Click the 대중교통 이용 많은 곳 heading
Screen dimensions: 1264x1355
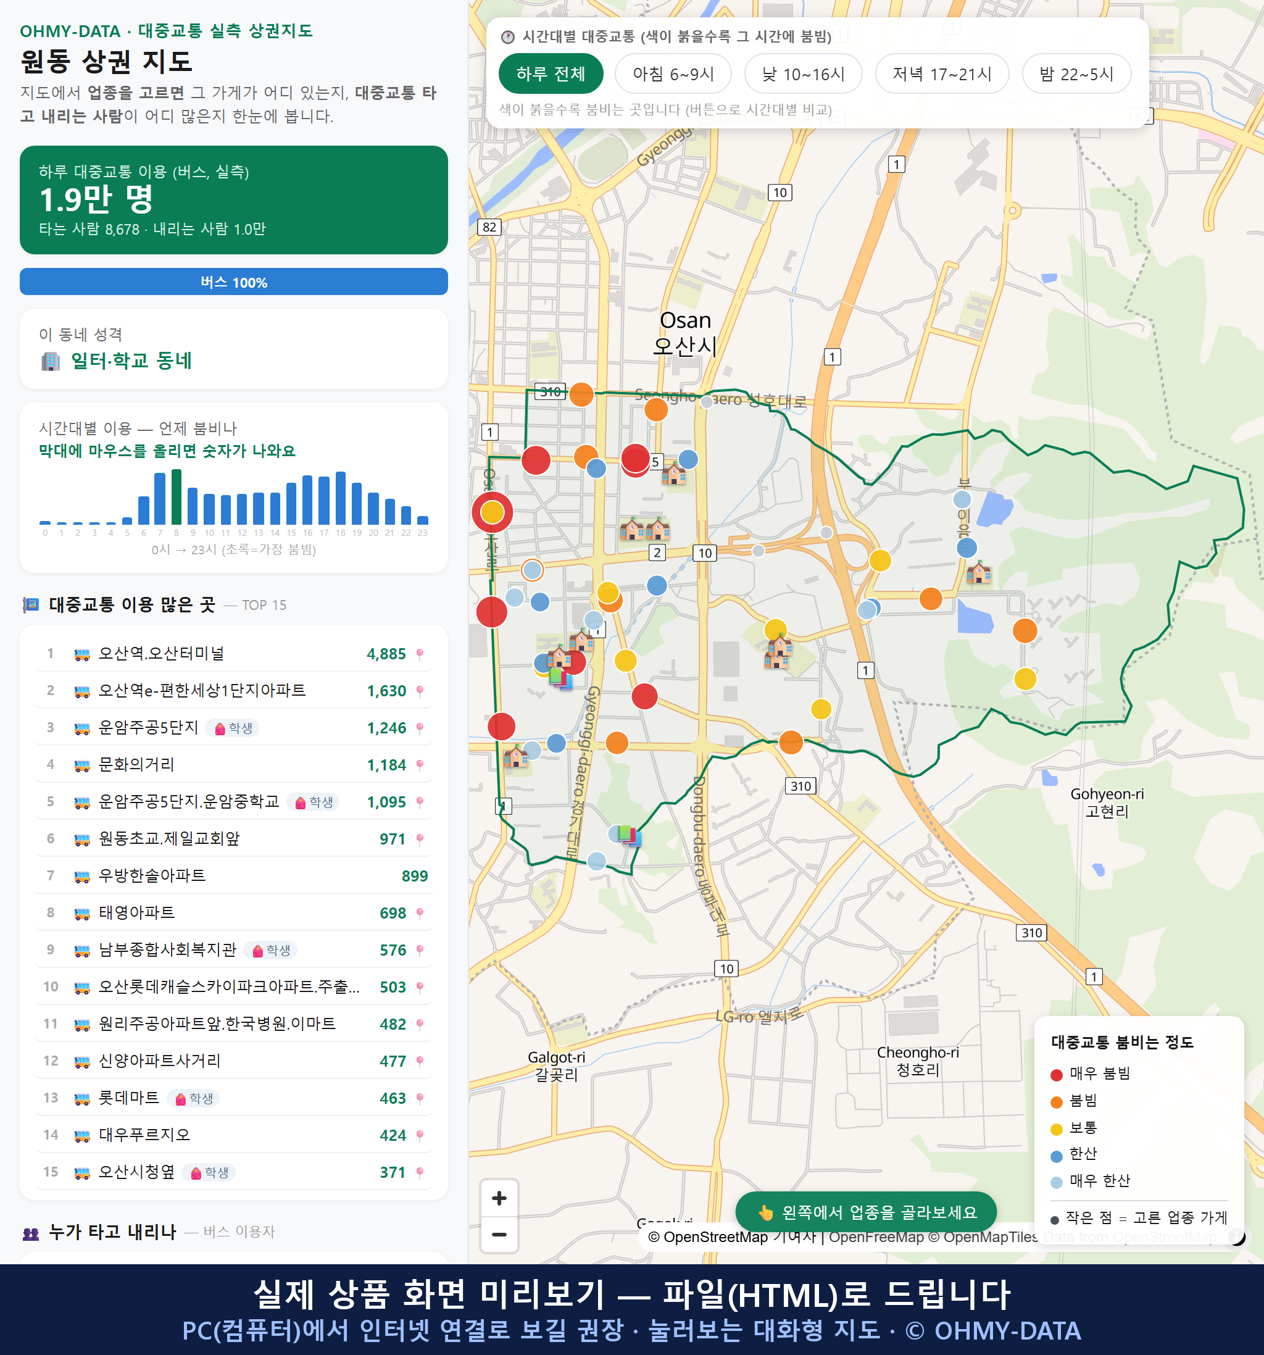coord(132,604)
